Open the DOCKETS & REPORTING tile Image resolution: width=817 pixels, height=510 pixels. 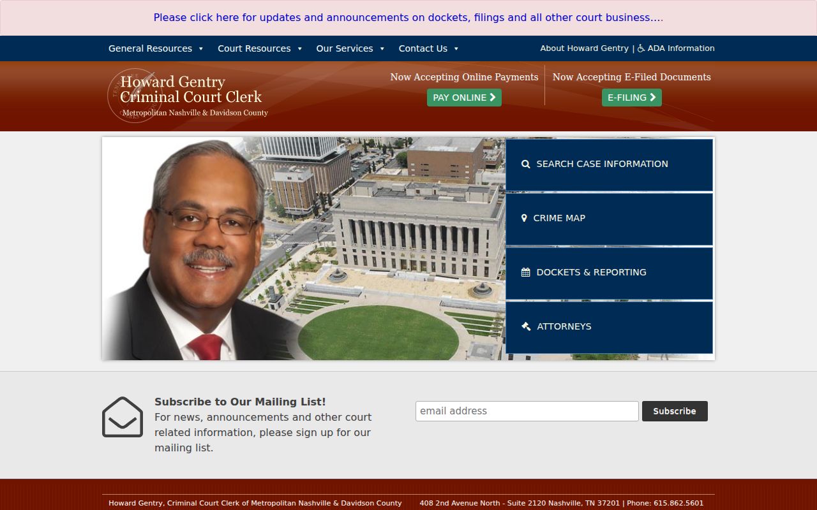[x=609, y=273]
